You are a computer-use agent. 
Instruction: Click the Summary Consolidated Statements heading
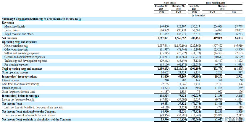pyautogui.click(x=41, y=19)
